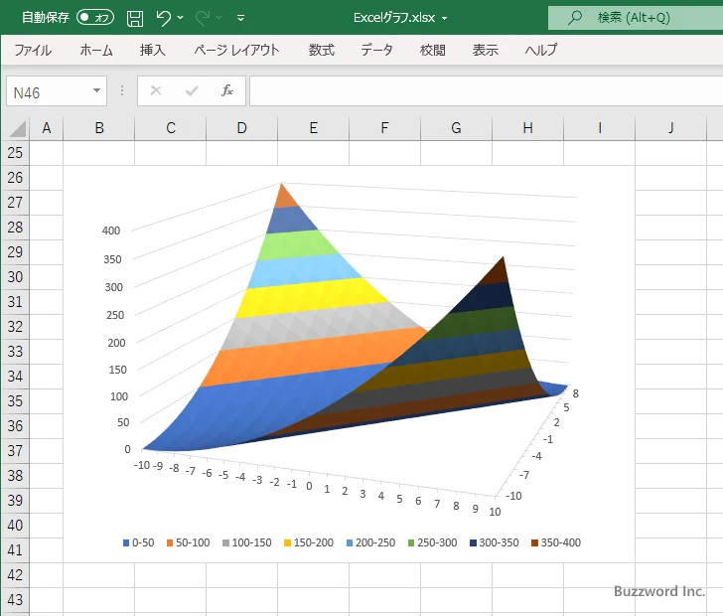
Task: Switch to the 校閲 tab
Action: 433,50
